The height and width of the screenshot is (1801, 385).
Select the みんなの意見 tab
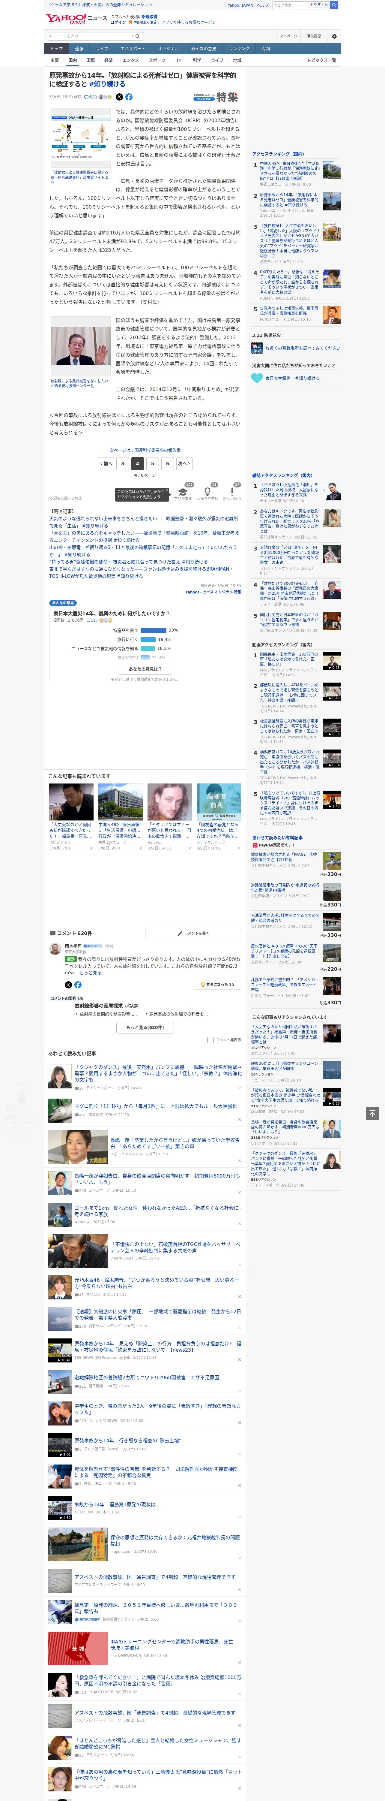coord(204,49)
